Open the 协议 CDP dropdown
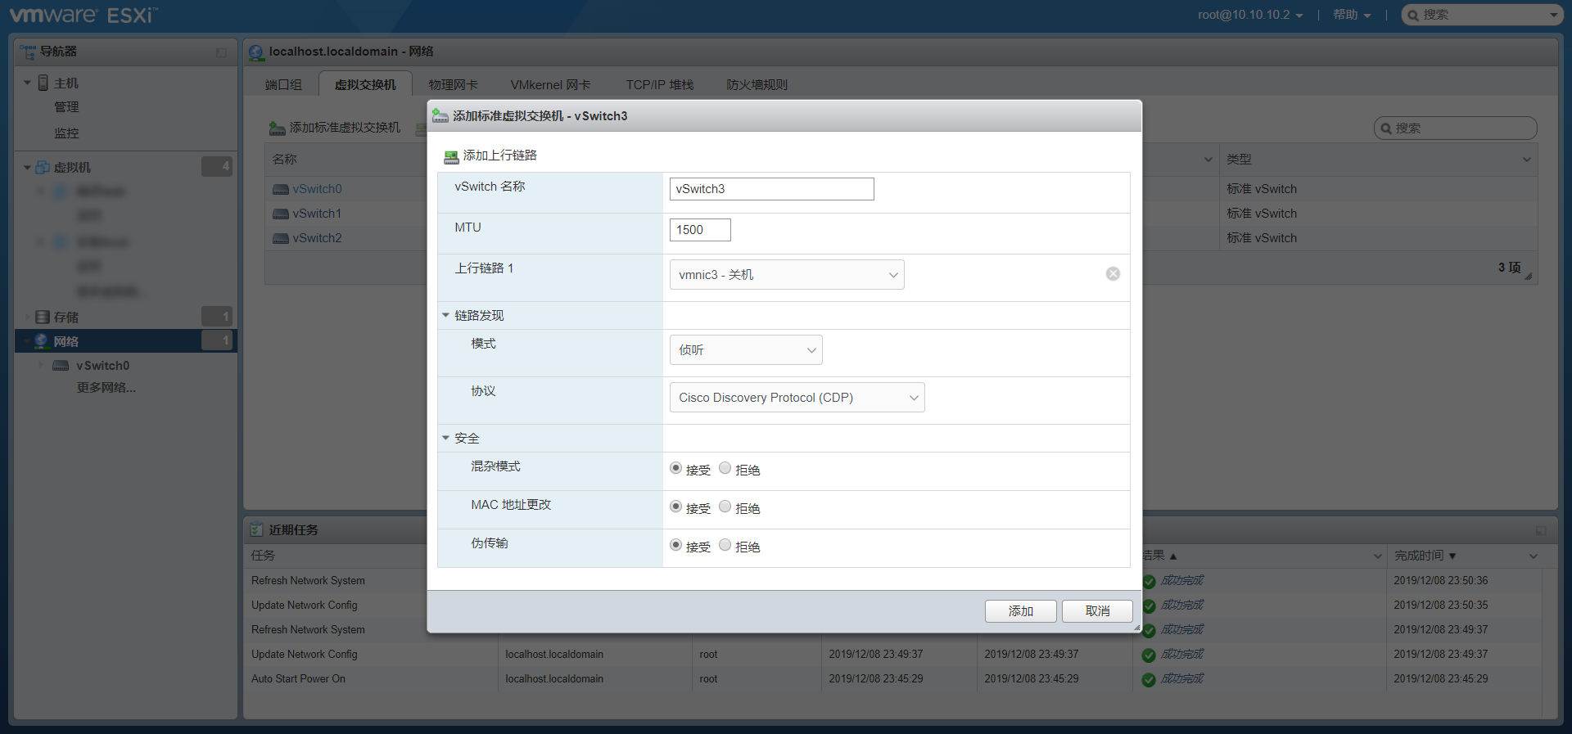 pyautogui.click(x=797, y=398)
